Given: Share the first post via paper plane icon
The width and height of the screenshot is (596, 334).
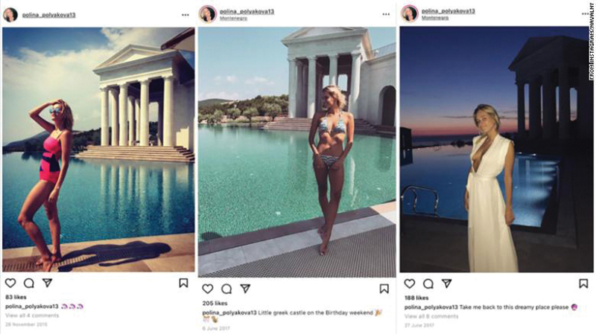Looking at the screenshot, I should (47, 283).
